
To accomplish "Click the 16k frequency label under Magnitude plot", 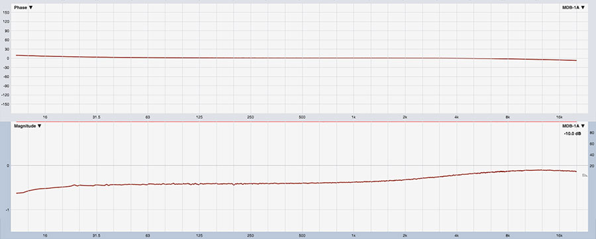I will [559, 236].
